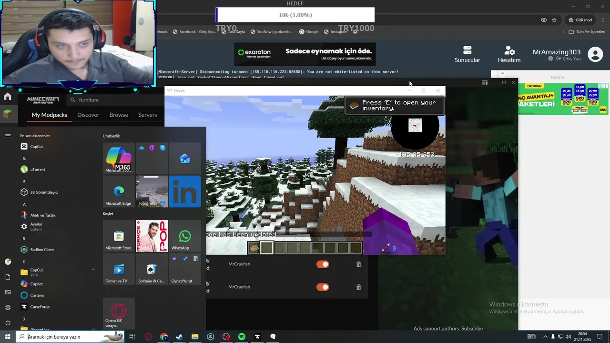
Task: Open Steam from taskbar
Action: [x=179, y=337]
